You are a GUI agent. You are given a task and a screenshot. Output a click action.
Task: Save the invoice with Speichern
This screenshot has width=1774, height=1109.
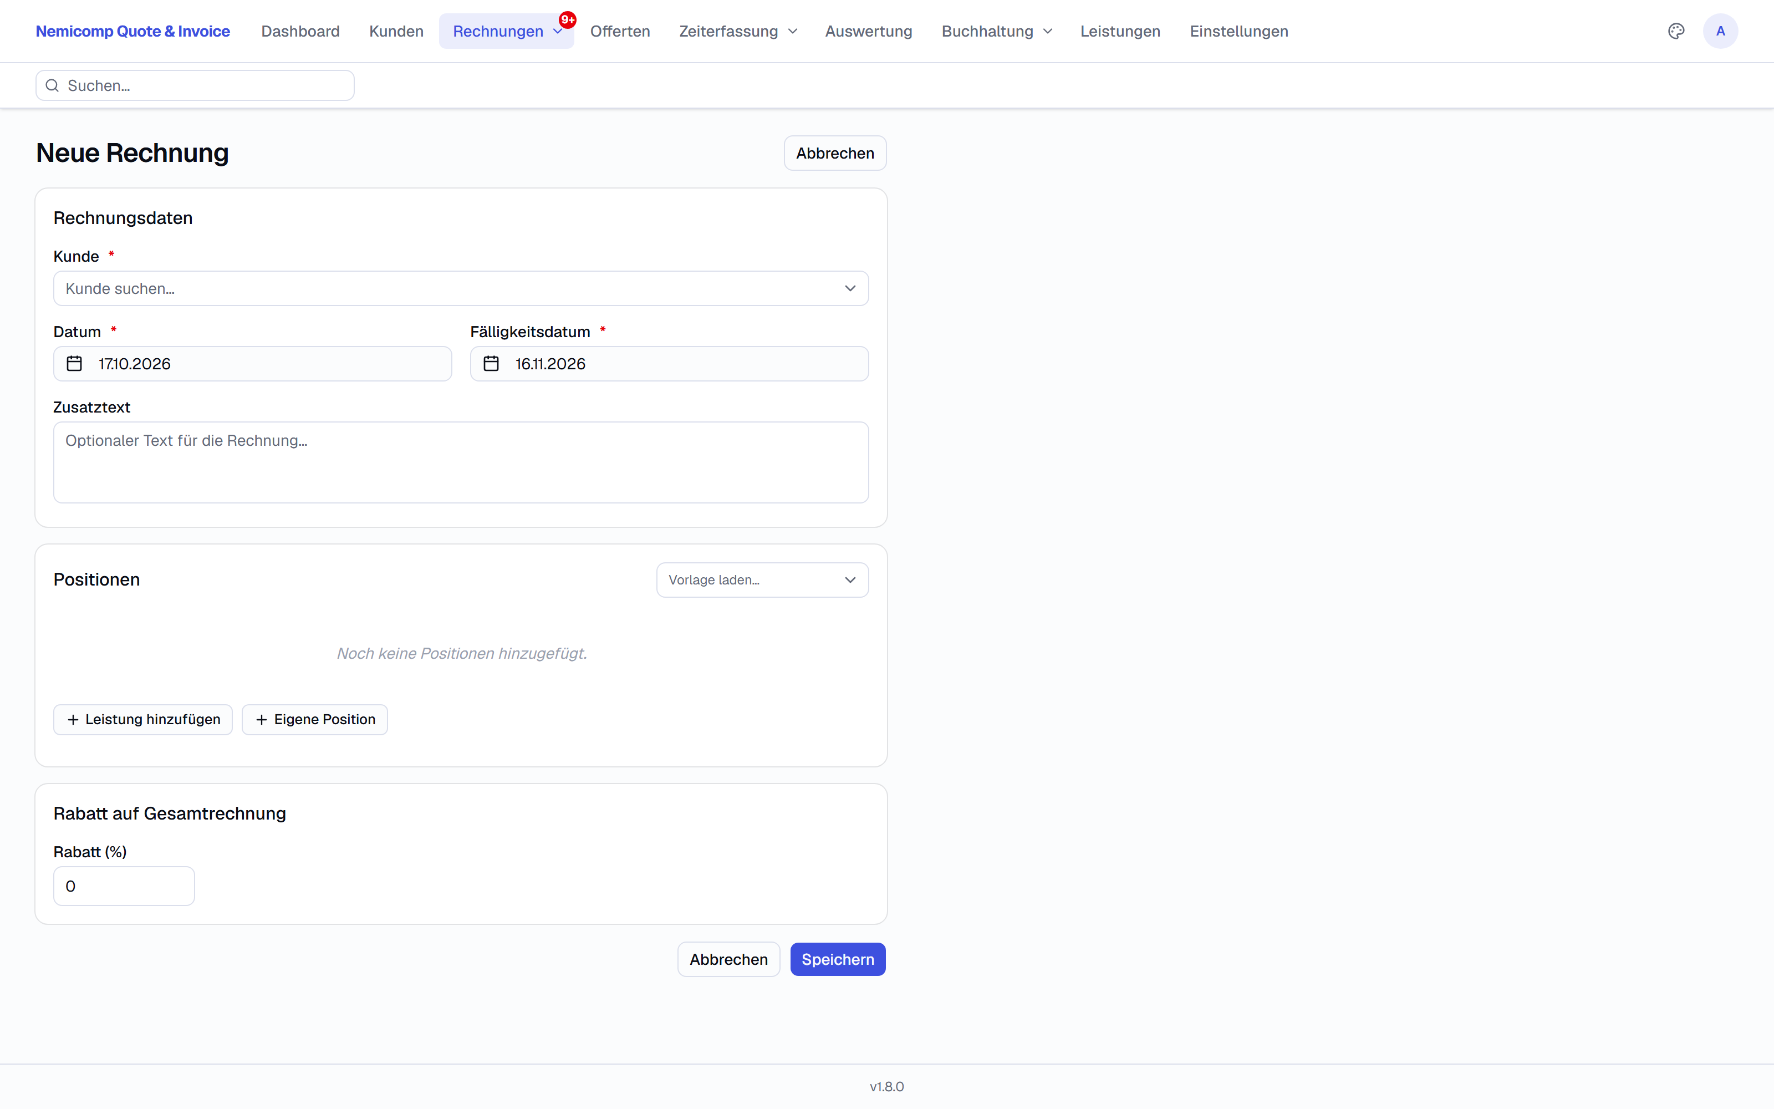(838, 959)
